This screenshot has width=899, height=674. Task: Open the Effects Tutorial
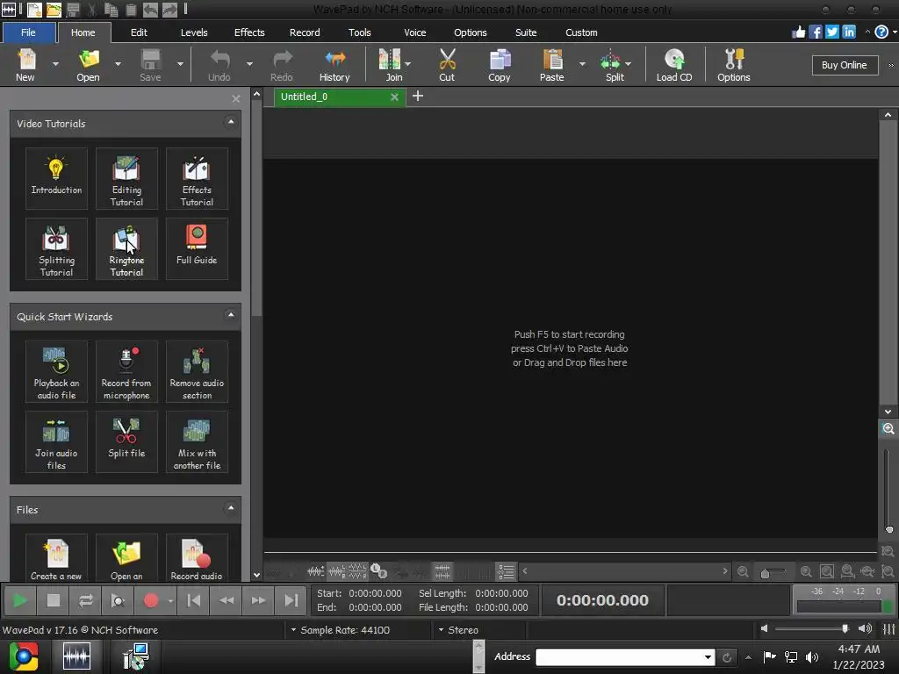tap(197, 178)
